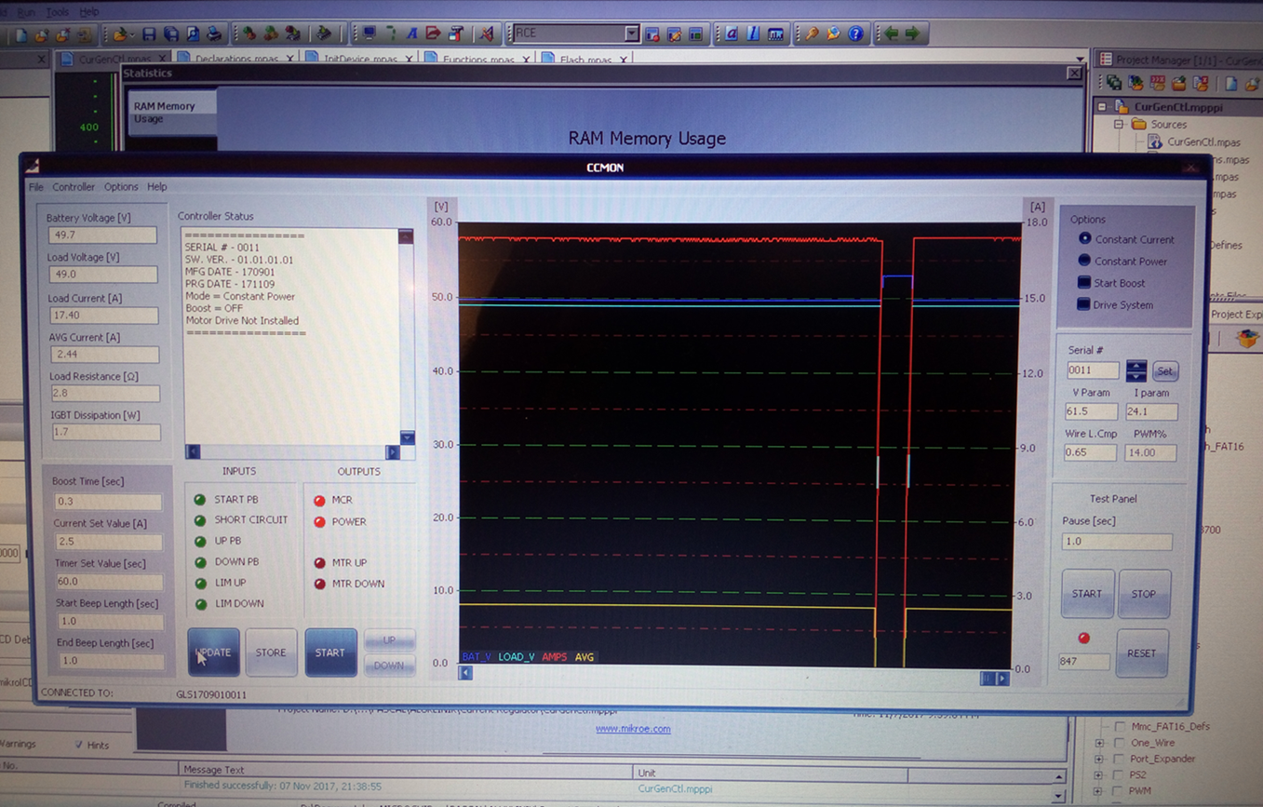Click the New file toolbar icon

20,35
